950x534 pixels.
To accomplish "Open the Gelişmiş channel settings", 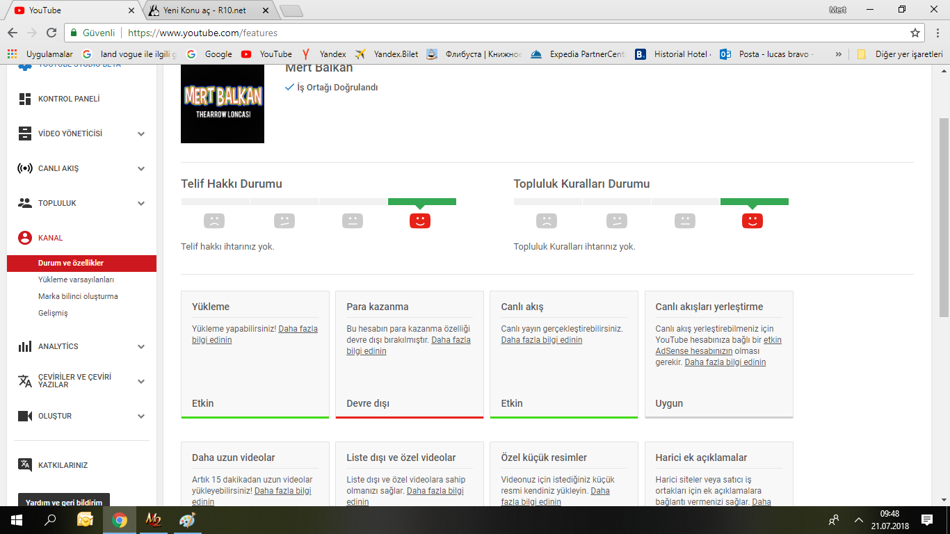I will [53, 313].
